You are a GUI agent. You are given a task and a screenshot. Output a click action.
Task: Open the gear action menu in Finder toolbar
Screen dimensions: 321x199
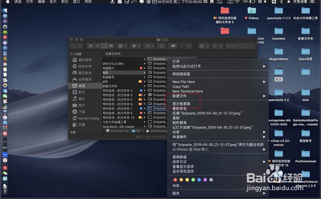[136, 46]
